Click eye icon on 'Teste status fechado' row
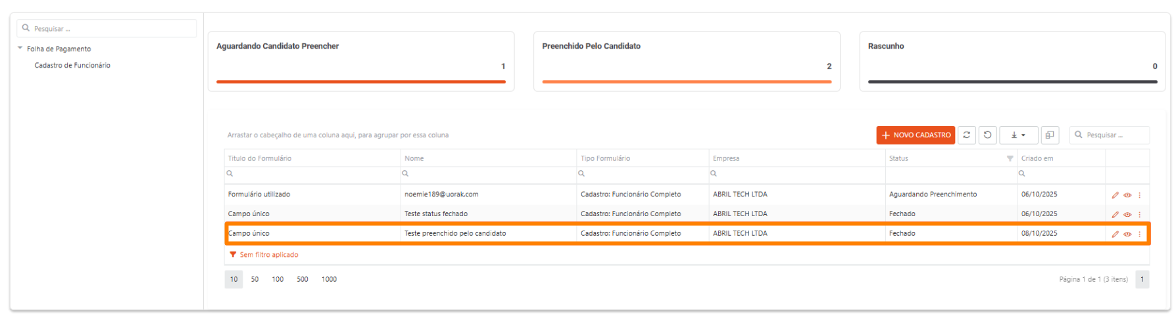Viewport: 1174px width, 314px height. 1127,215
